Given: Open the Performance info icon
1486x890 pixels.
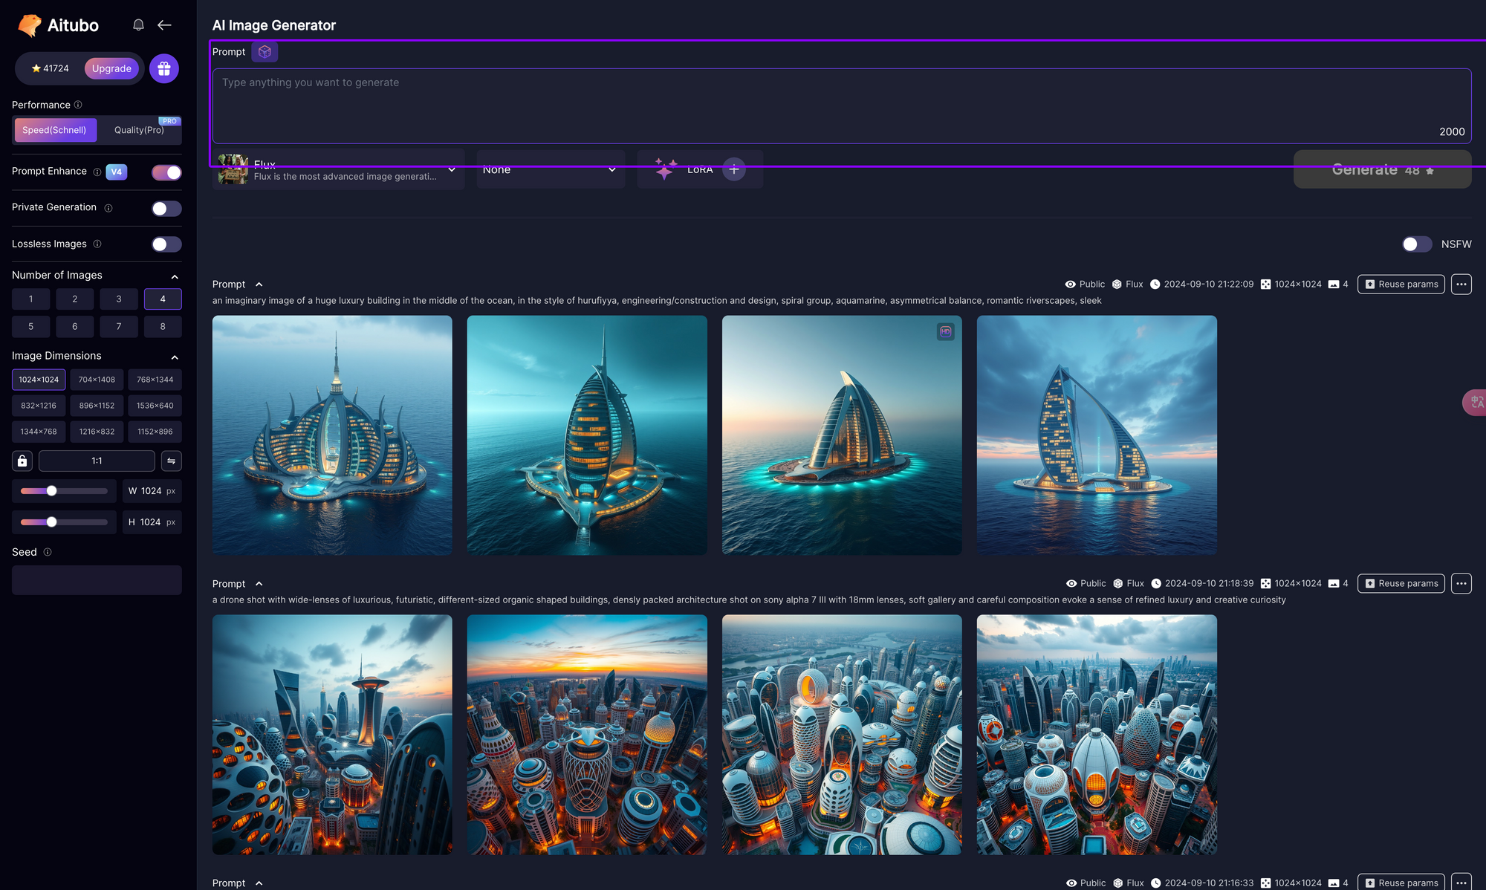Looking at the screenshot, I should pos(78,105).
